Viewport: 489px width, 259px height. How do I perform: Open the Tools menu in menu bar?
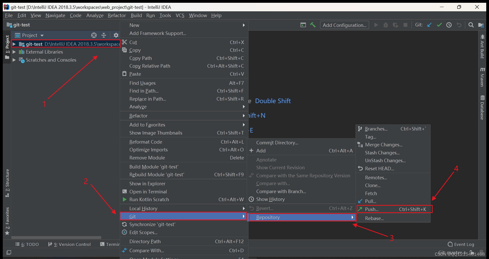tap(165, 15)
